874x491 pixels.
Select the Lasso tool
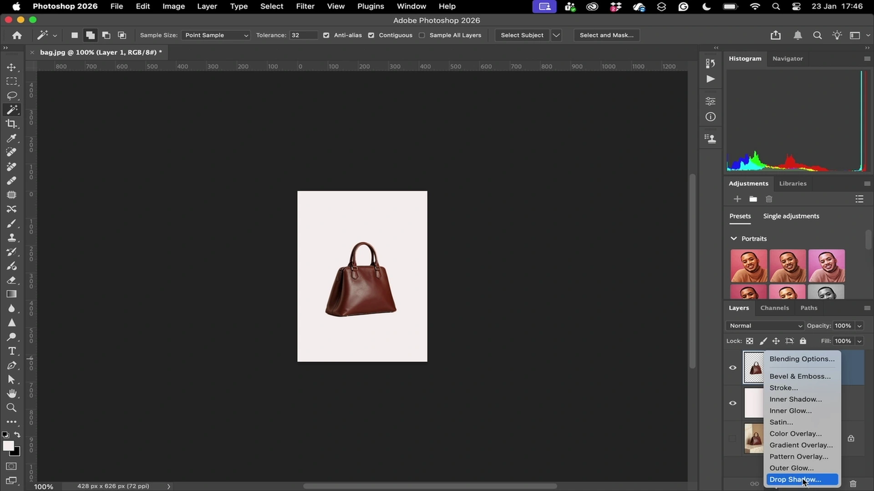point(11,95)
